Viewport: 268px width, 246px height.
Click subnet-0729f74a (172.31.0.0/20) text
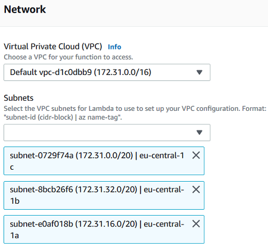pyautogui.click(x=71, y=155)
